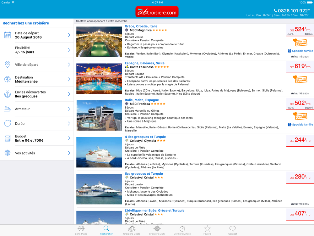
Task: Open the Celestyal Olympia ship photo
Action: (99, 152)
